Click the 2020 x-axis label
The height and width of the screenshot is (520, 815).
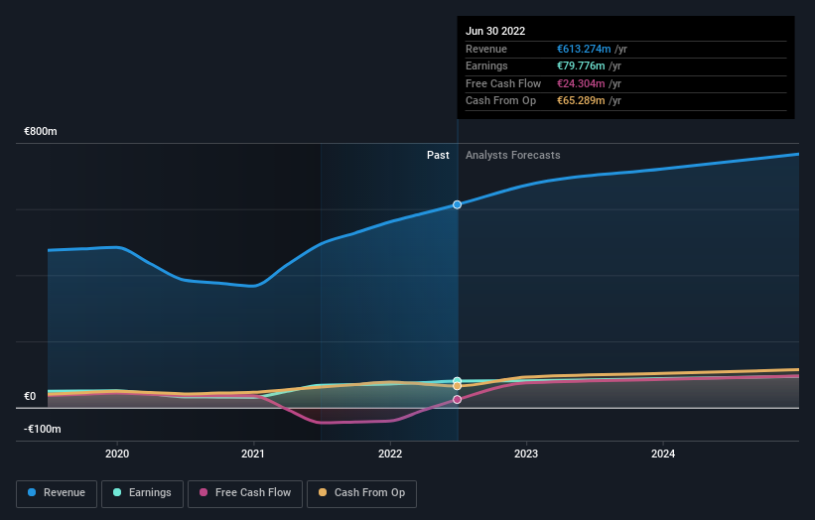(x=117, y=454)
